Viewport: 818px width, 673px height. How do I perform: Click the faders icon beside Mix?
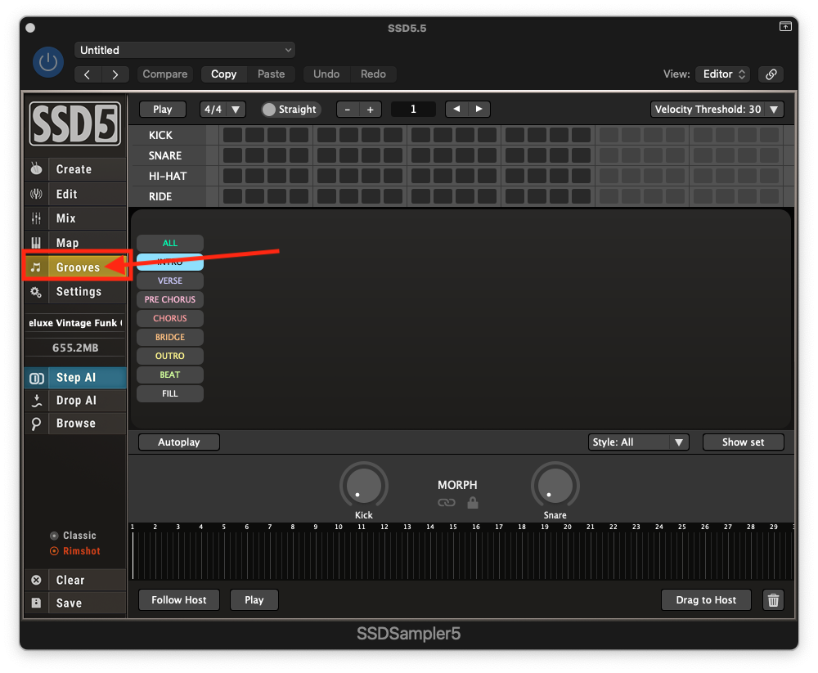point(36,218)
